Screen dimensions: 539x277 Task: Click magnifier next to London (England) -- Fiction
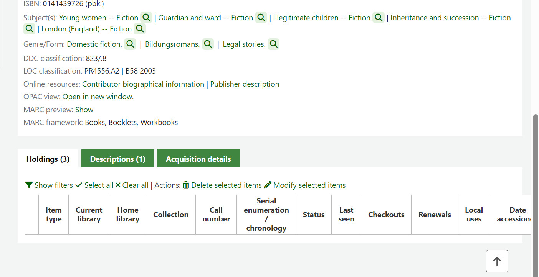click(139, 29)
